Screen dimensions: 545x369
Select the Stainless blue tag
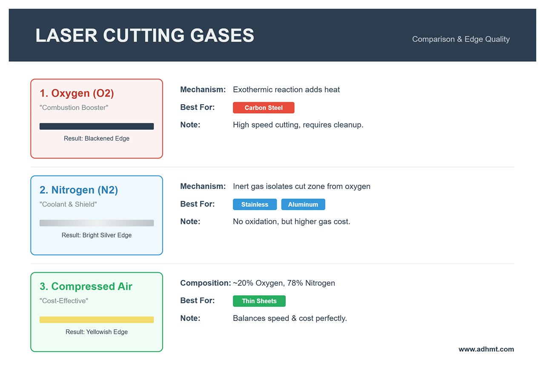point(255,204)
